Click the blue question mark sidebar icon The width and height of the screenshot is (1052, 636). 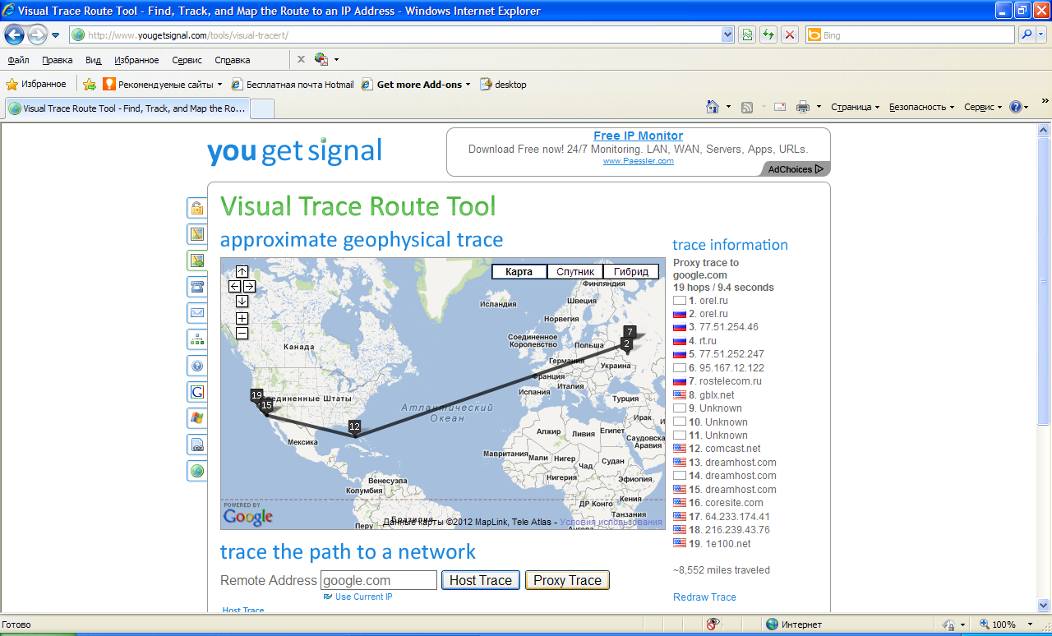click(x=197, y=366)
